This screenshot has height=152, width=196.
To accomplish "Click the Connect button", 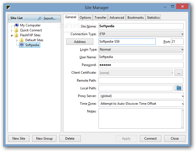I will click(151, 139).
